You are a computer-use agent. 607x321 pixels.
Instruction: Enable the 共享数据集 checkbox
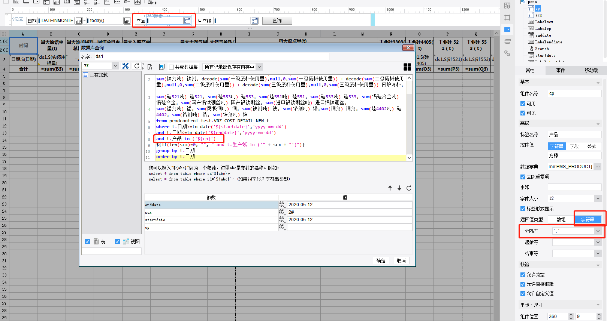pyautogui.click(x=172, y=67)
